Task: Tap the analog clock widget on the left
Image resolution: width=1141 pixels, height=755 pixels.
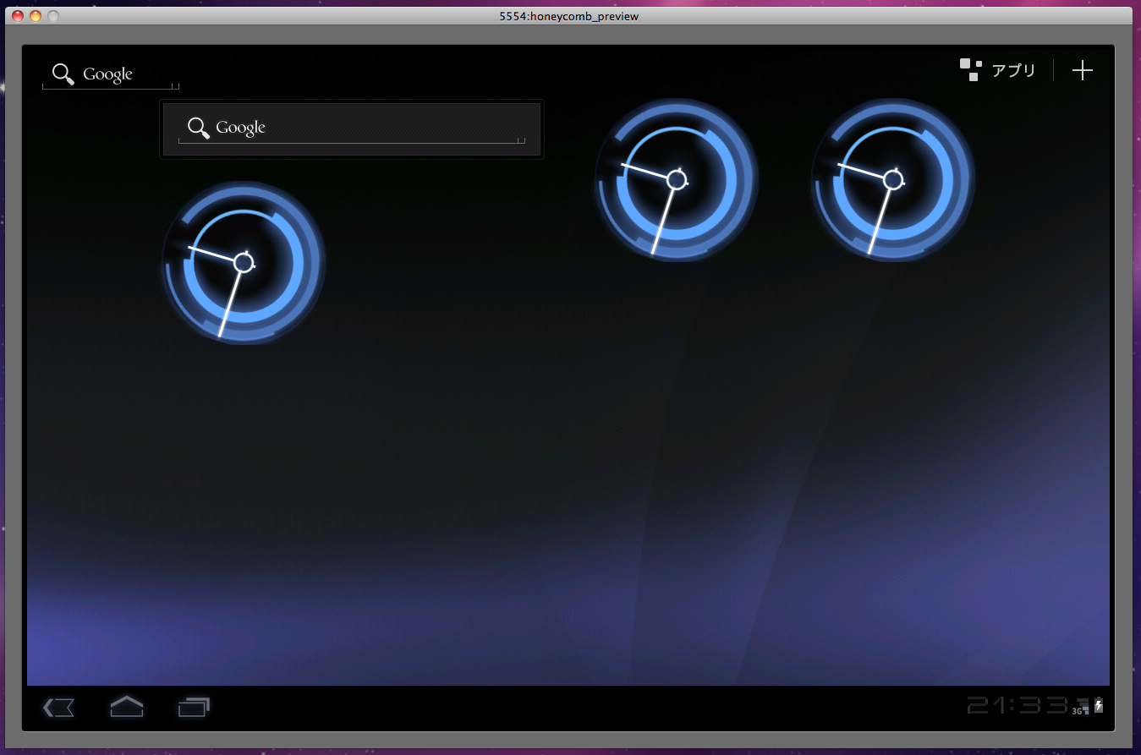Action: point(244,262)
